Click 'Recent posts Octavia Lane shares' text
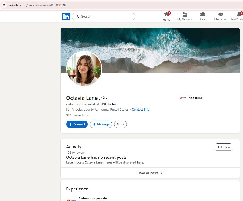243x201 pixels. [x=105, y=162]
